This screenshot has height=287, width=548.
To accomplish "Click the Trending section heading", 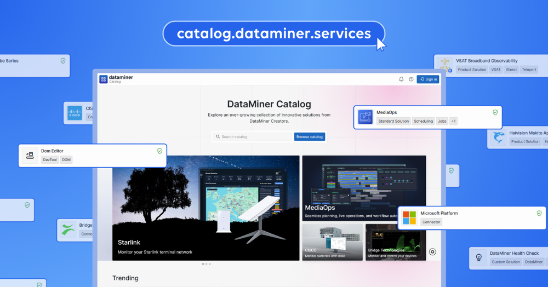I will click(125, 278).
